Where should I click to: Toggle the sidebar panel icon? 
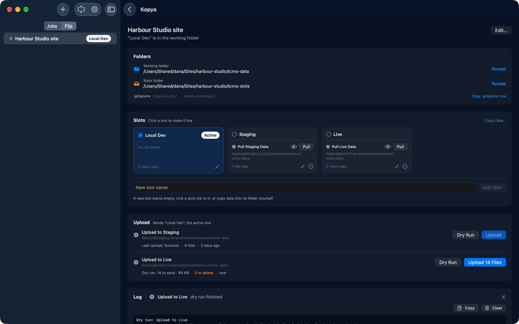(111, 9)
